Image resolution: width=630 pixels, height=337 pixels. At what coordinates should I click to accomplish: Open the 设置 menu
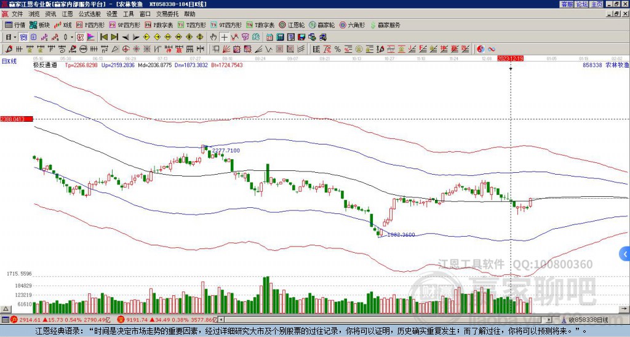(112, 14)
